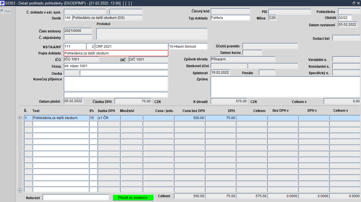Select row 1 text Pohledávka za další studium
The width and height of the screenshot is (361, 202).
61,118
